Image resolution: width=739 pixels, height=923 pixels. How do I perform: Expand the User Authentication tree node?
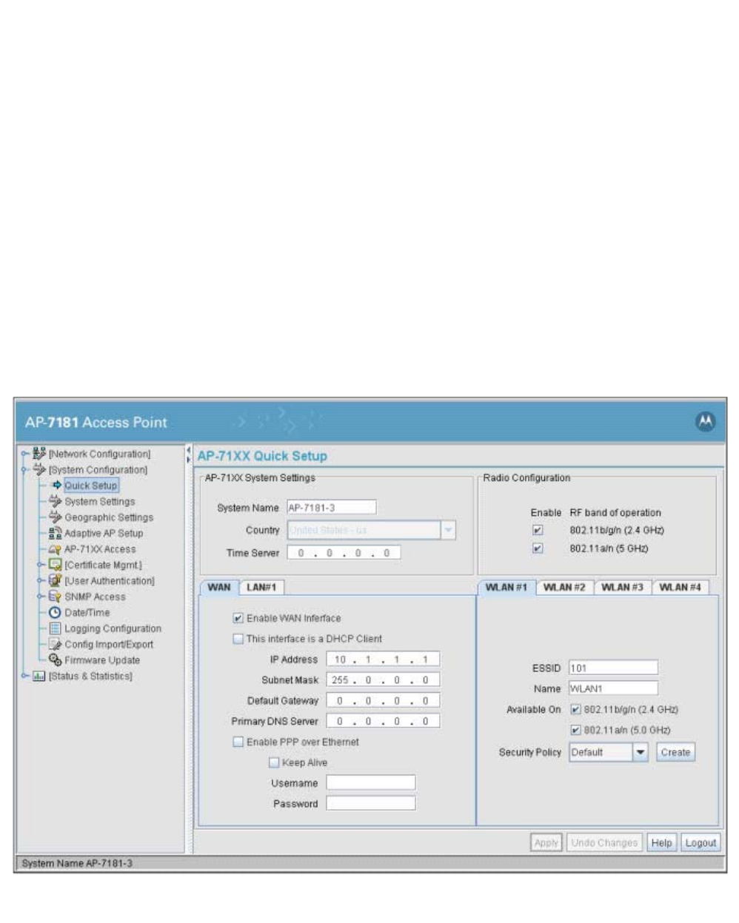tap(41, 580)
